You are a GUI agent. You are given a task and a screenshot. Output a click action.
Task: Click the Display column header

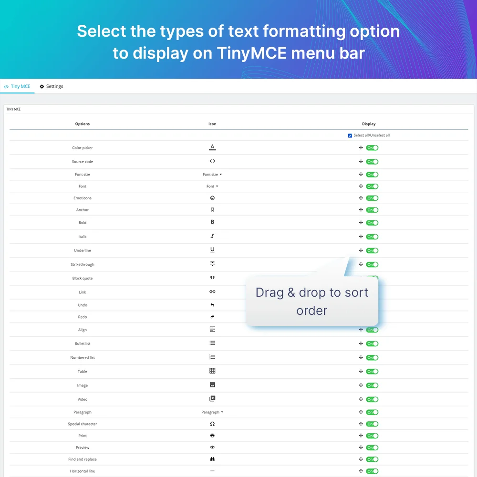[369, 124]
